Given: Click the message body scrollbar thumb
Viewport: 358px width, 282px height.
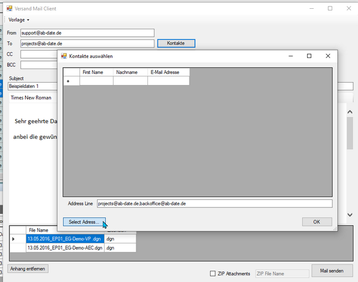Looking at the screenshot, I should [x=350, y=133].
